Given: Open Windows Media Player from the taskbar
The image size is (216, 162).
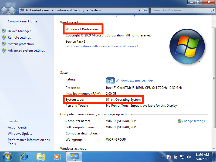Looking at the screenshot, I should tap(57, 157).
